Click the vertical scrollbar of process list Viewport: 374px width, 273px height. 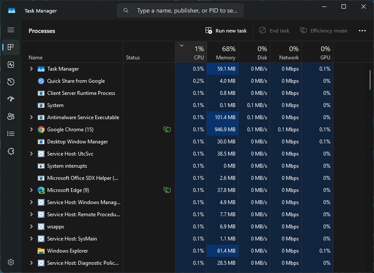370,80
